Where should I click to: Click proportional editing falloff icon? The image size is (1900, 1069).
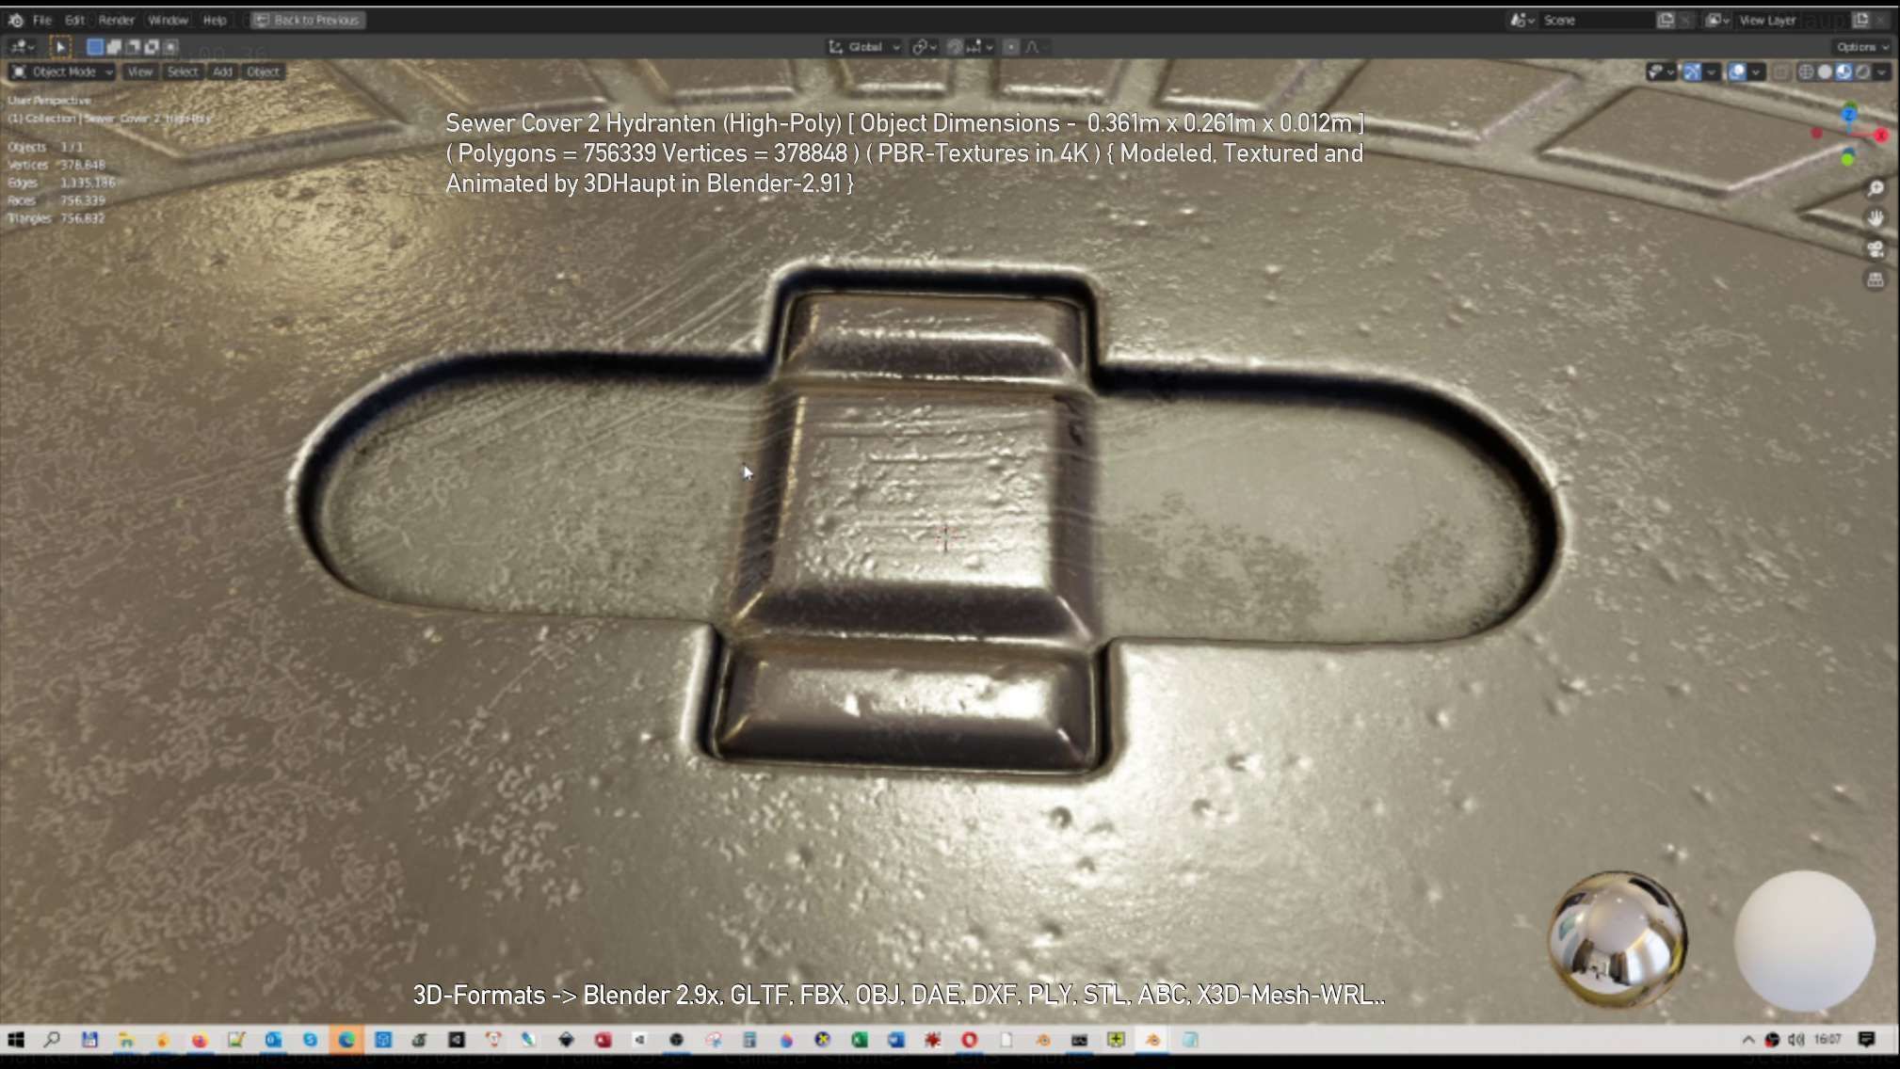click(x=1035, y=46)
